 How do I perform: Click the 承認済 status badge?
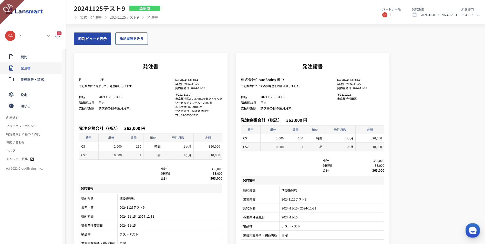[x=145, y=8]
